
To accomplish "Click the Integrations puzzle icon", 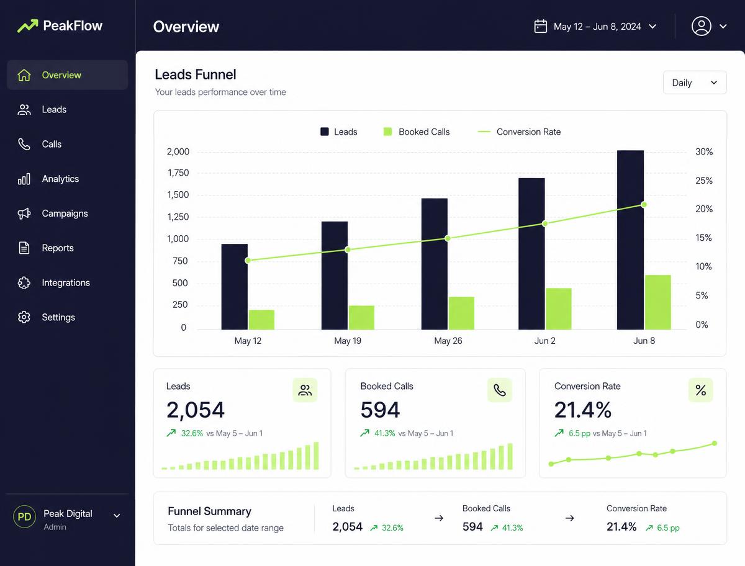I will point(24,283).
